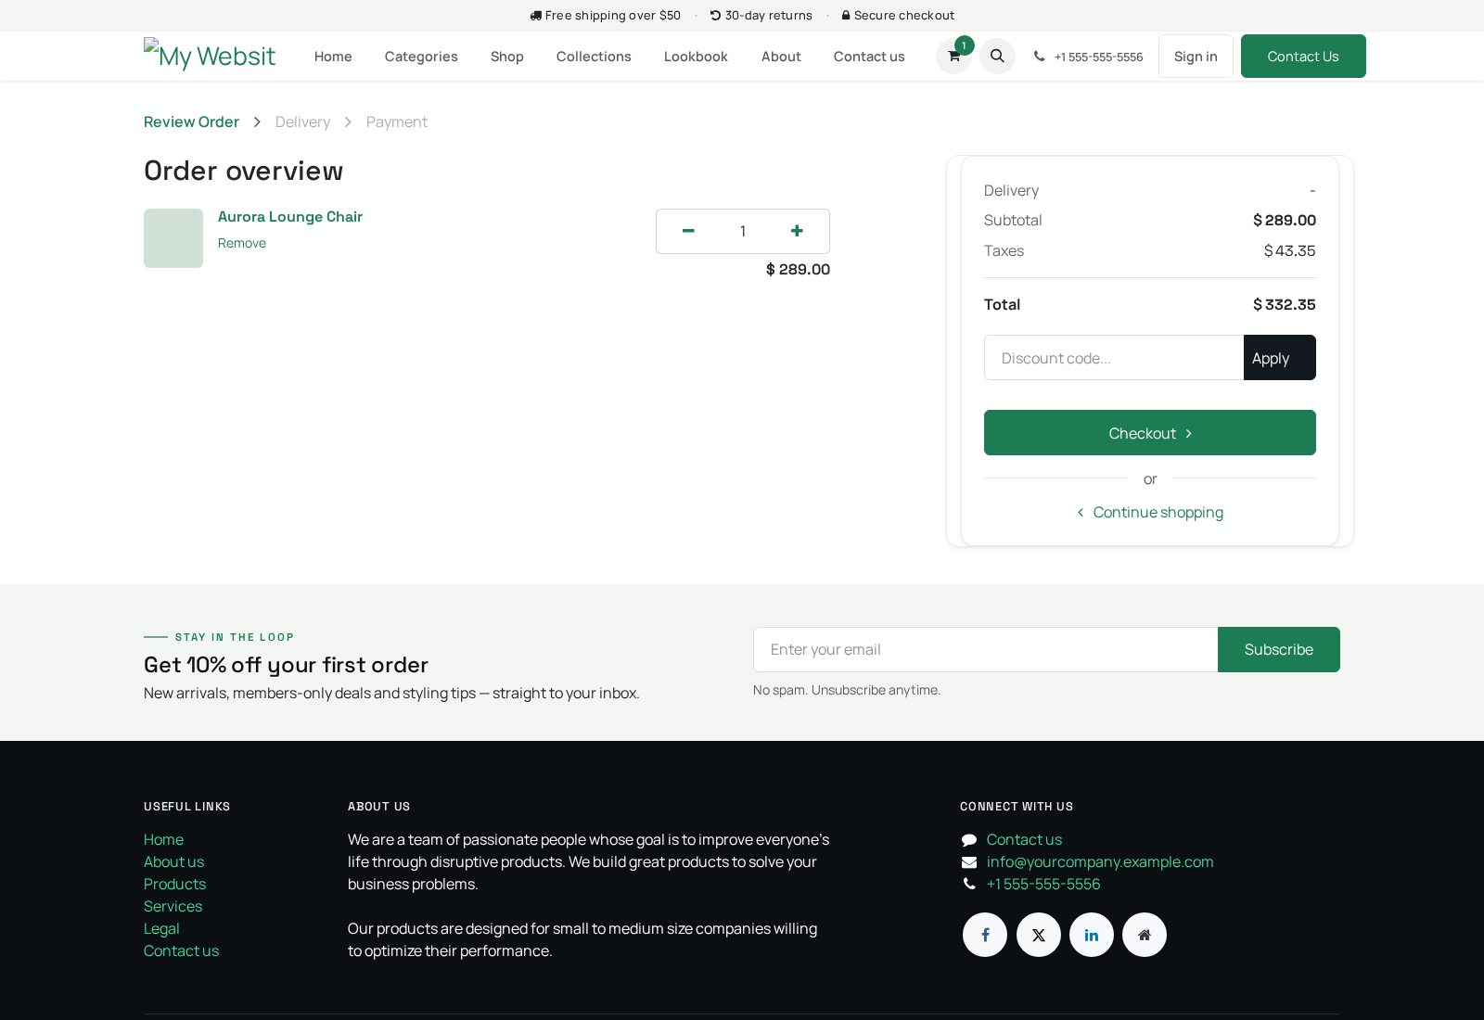1484x1020 pixels.
Task: Focus the Enter your email field
Action: 985,649
